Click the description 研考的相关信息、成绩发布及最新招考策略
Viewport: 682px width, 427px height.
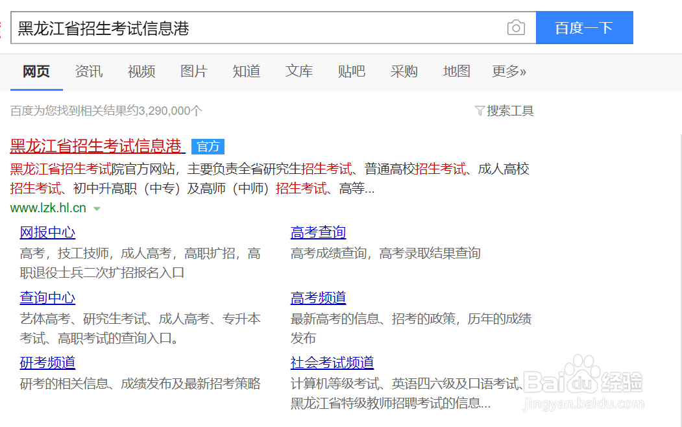tap(140, 384)
